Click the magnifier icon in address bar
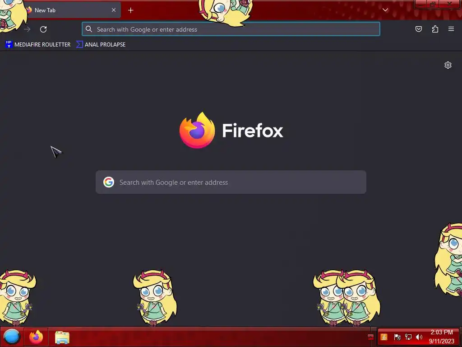Image resolution: width=462 pixels, height=347 pixels. [89, 29]
